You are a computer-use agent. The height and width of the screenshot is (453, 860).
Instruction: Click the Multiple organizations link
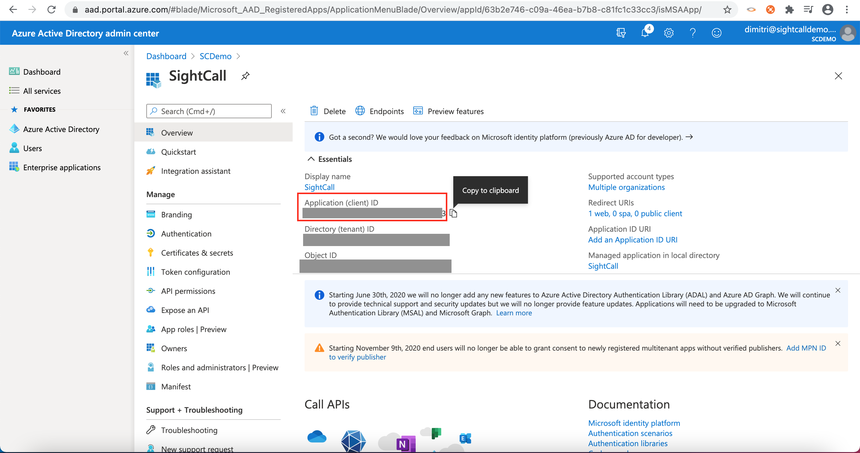tap(626, 187)
